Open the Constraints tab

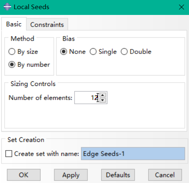pos(47,24)
